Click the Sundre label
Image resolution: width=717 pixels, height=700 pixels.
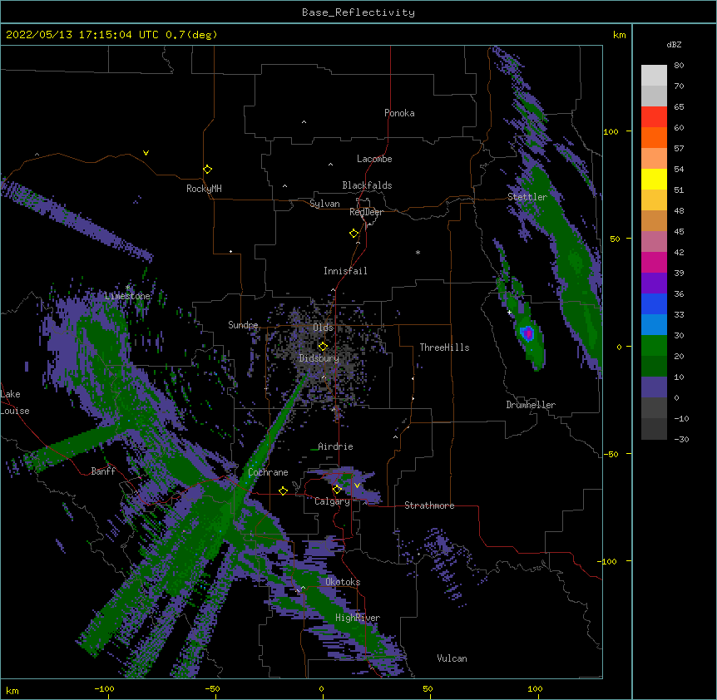tap(243, 325)
